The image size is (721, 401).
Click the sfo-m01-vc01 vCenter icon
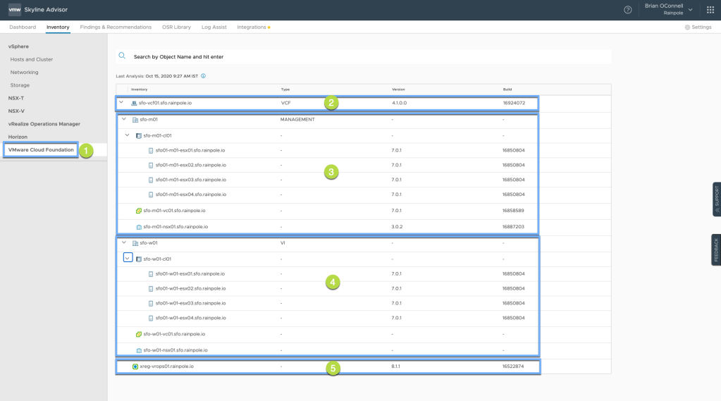[139, 211]
